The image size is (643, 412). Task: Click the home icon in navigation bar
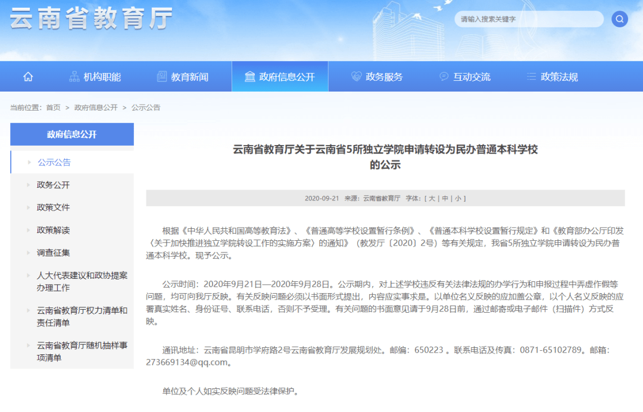coord(28,77)
